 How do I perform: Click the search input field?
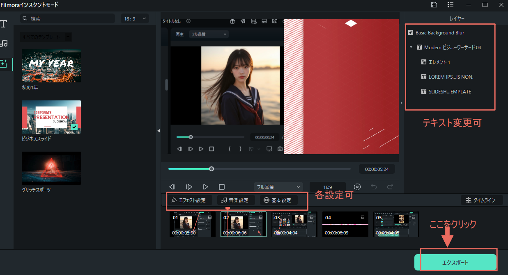pyautogui.click(x=68, y=18)
